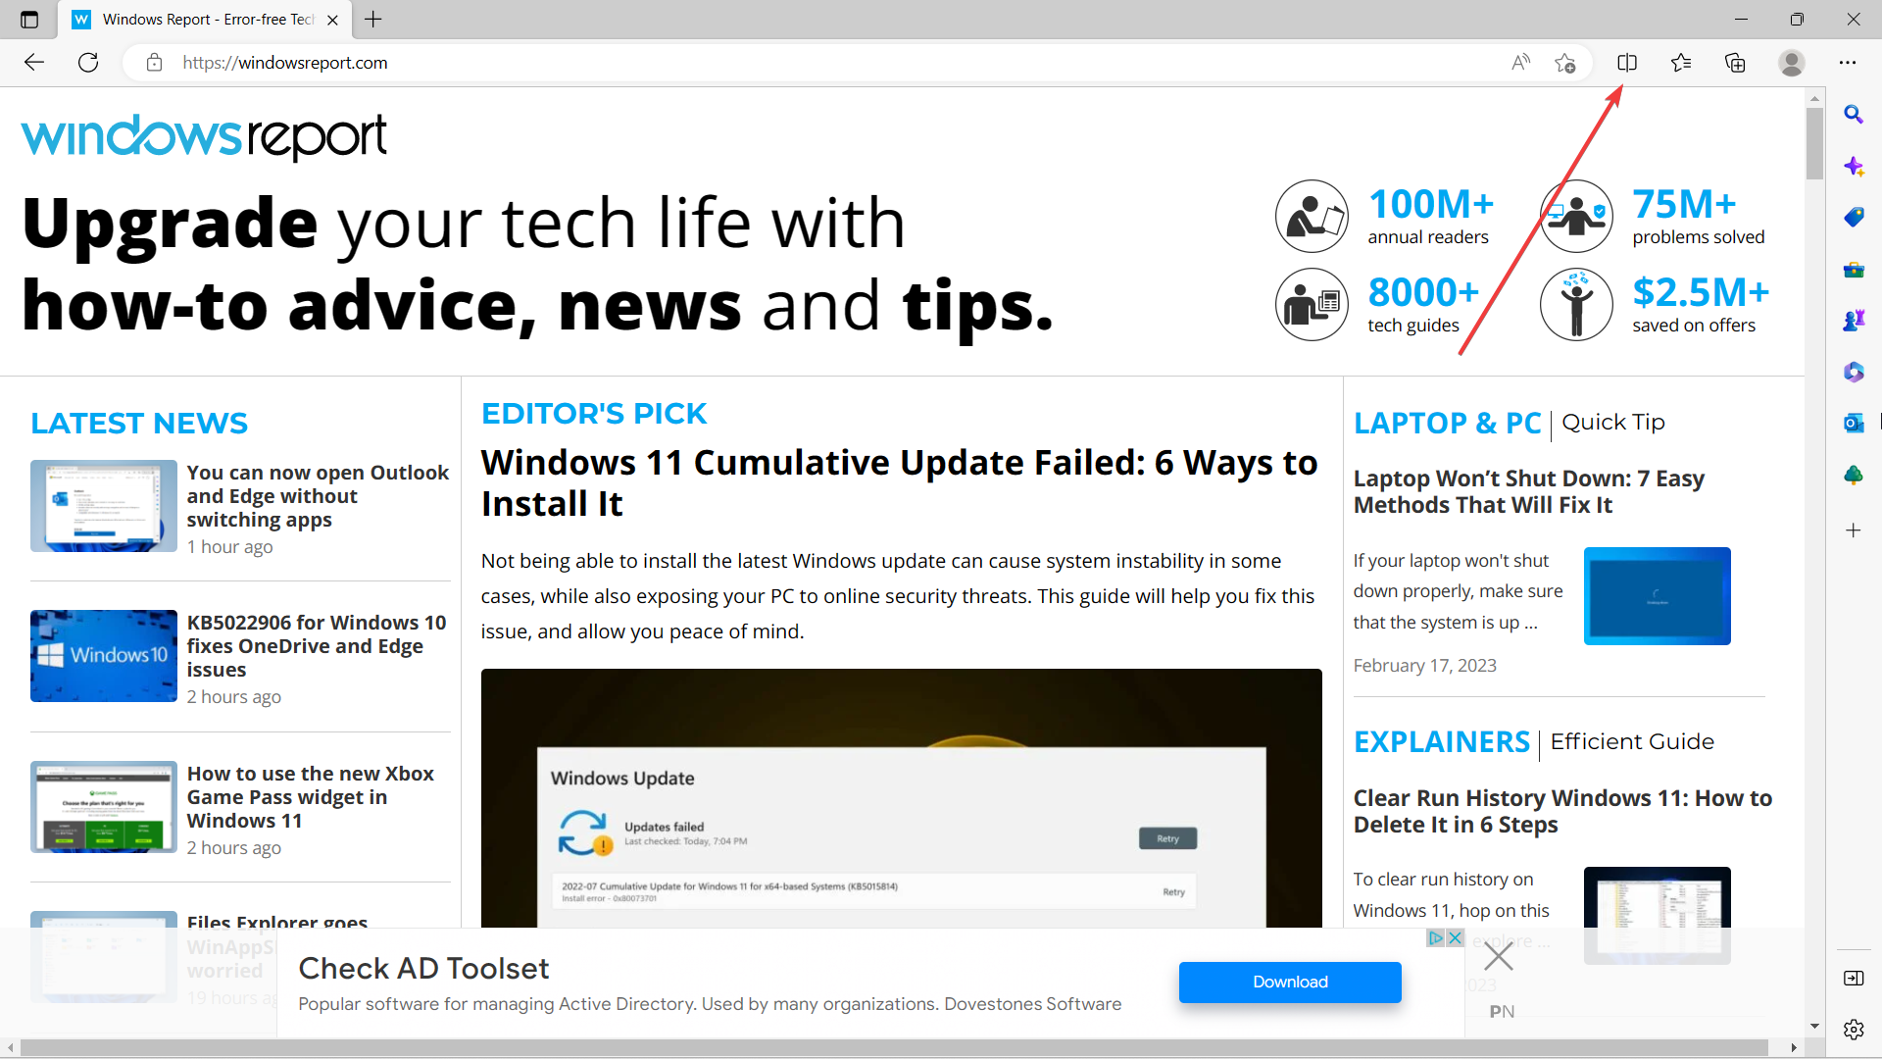Add this page to favorites

[1565, 63]
